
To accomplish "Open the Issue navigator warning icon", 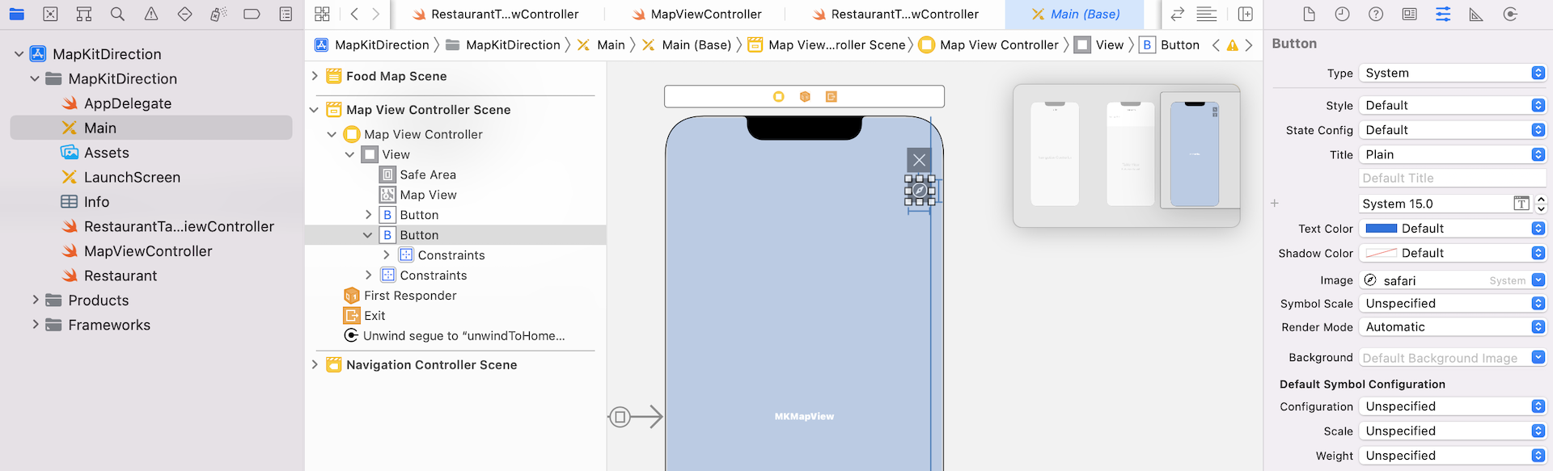I will coord(151,14).
